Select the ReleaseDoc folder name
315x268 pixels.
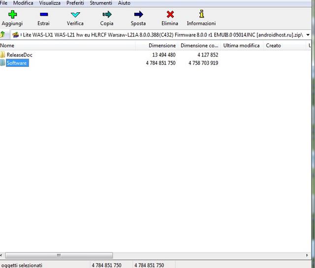[20, 55]
